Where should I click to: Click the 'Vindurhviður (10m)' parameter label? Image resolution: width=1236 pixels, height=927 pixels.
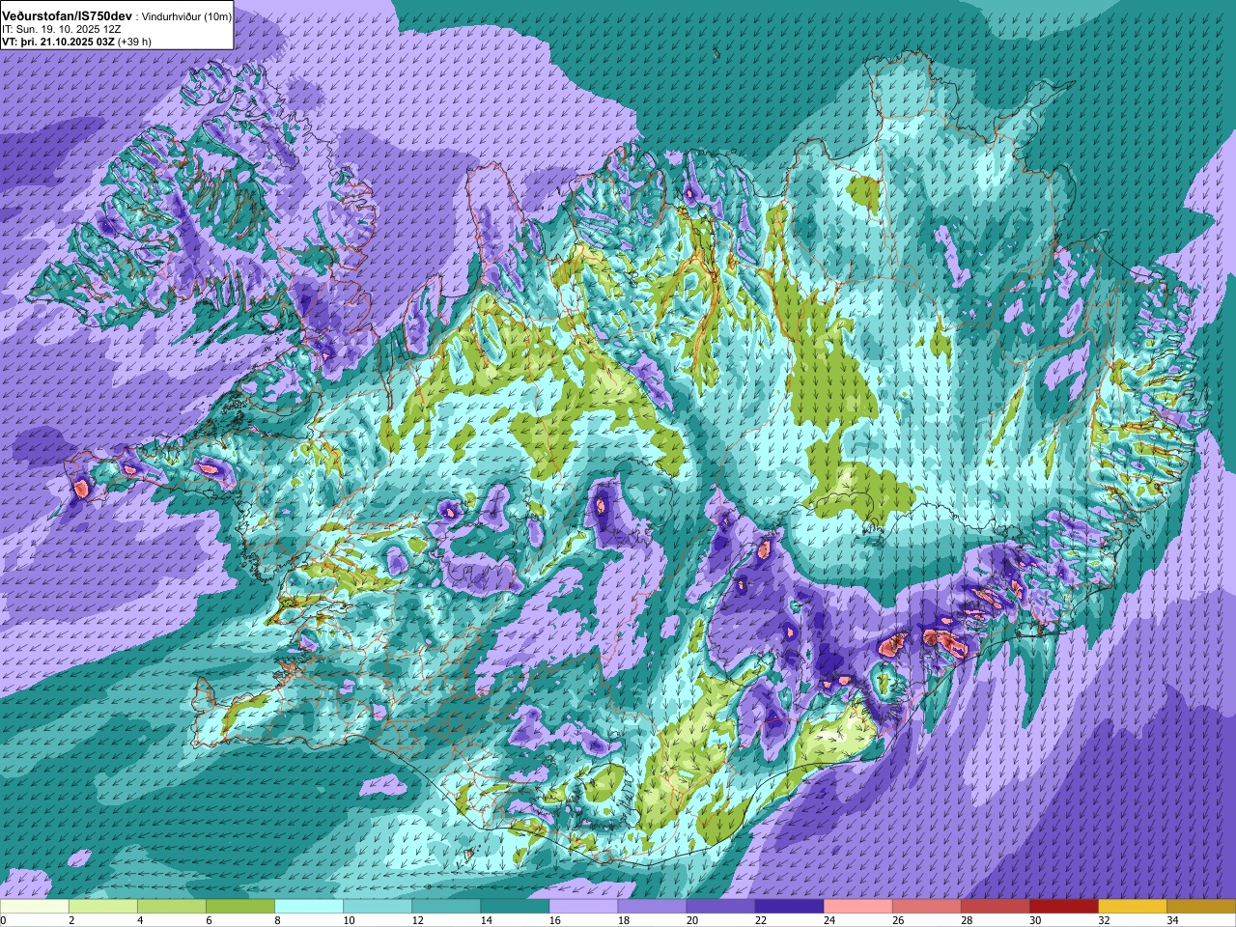coord(186,17)
